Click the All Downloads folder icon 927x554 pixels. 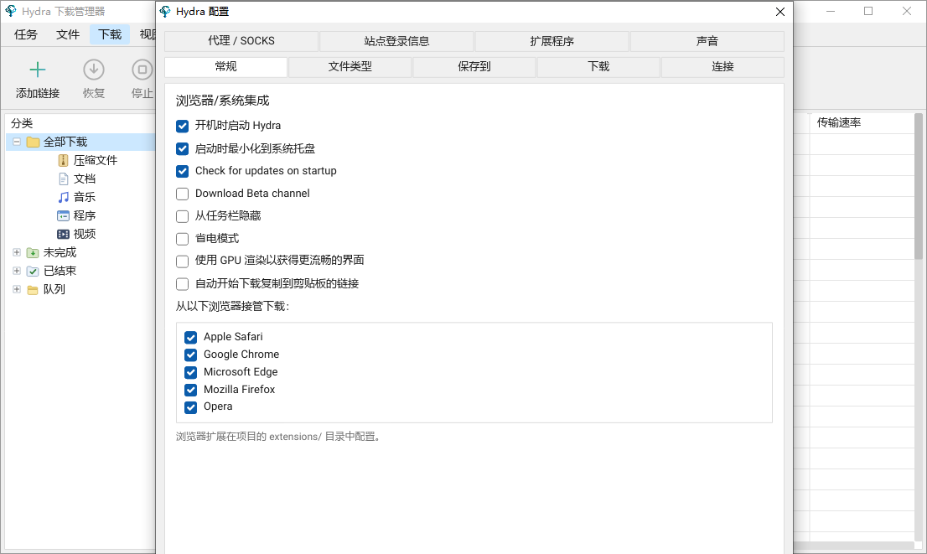[34, 142]
